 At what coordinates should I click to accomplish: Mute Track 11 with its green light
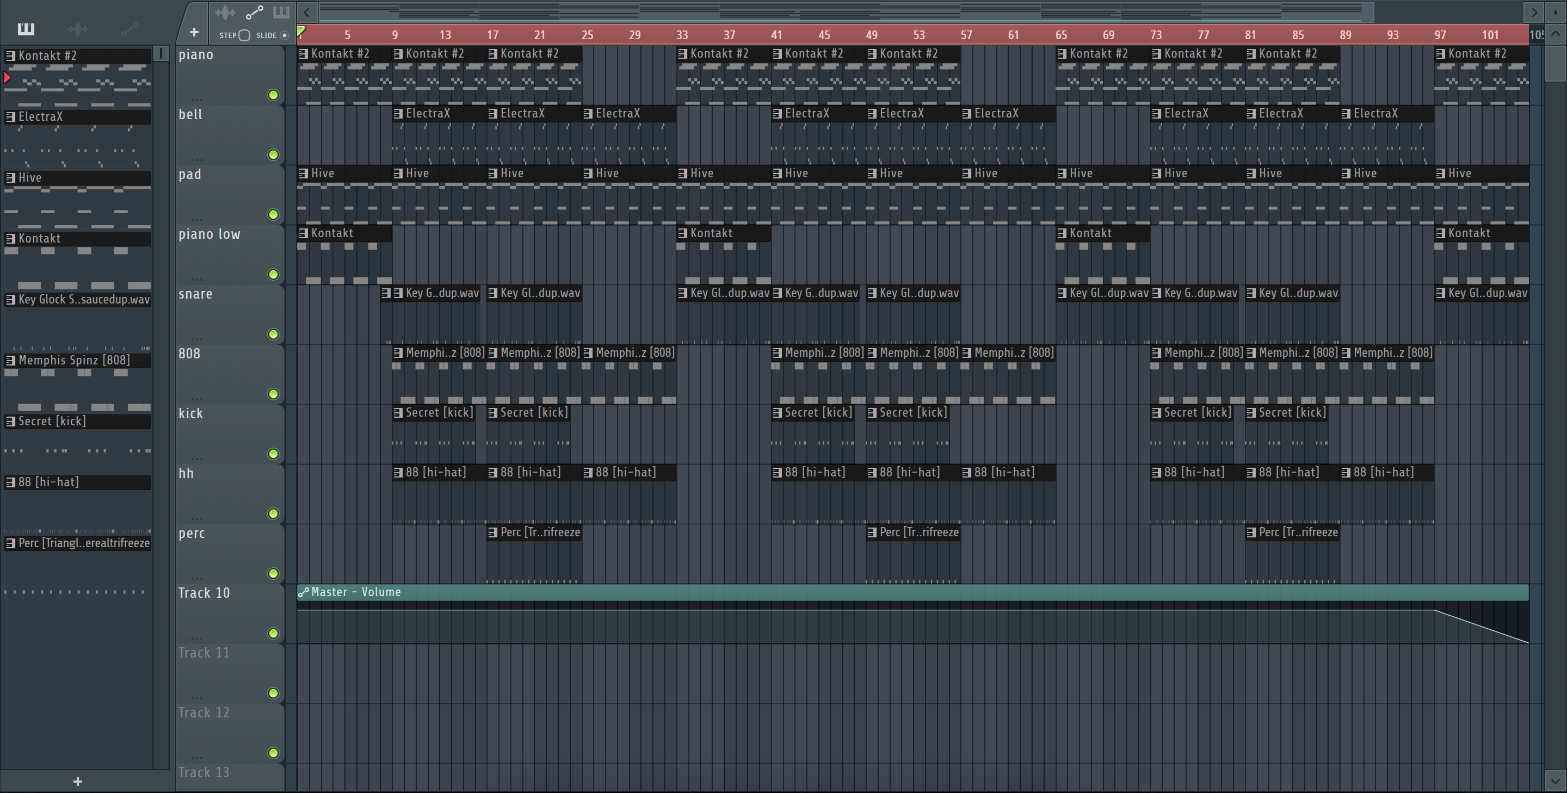coord(273,693)
